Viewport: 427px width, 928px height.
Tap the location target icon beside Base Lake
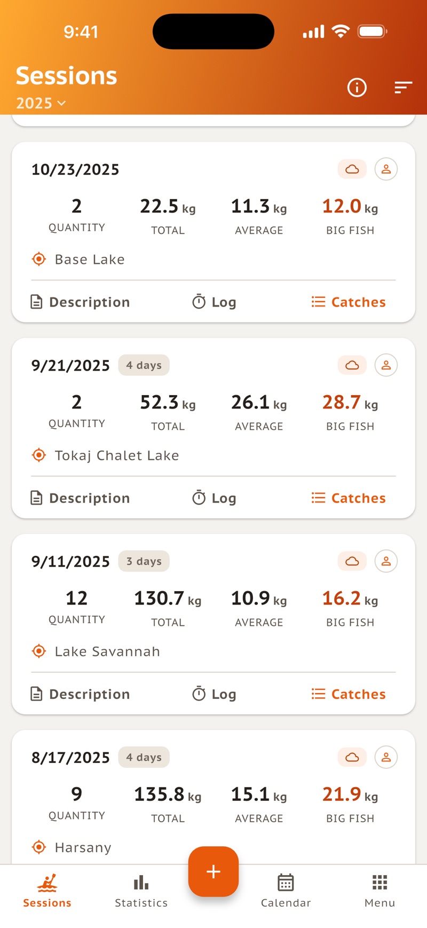point(39,259)
